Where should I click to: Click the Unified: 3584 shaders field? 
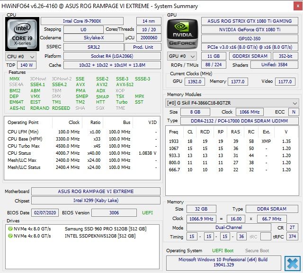(274, 65)
